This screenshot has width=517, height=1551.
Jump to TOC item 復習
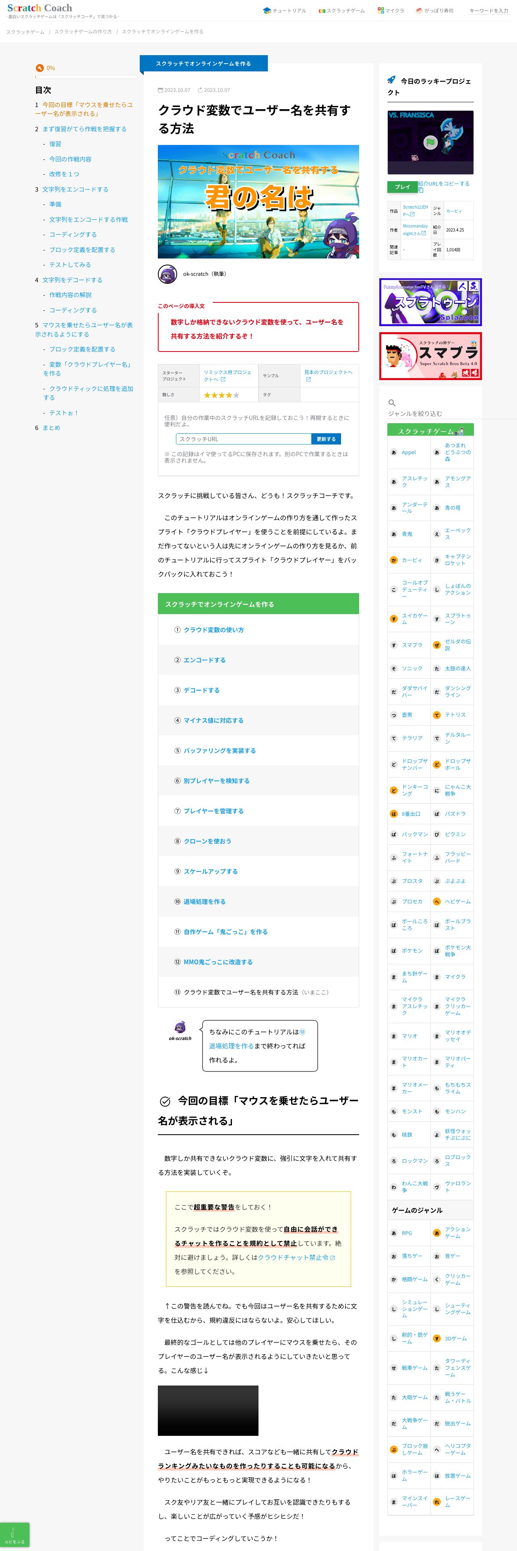55,144
